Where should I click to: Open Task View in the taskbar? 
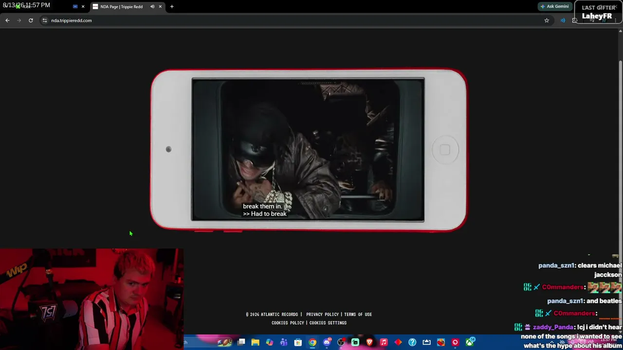[x=241, y=342]
